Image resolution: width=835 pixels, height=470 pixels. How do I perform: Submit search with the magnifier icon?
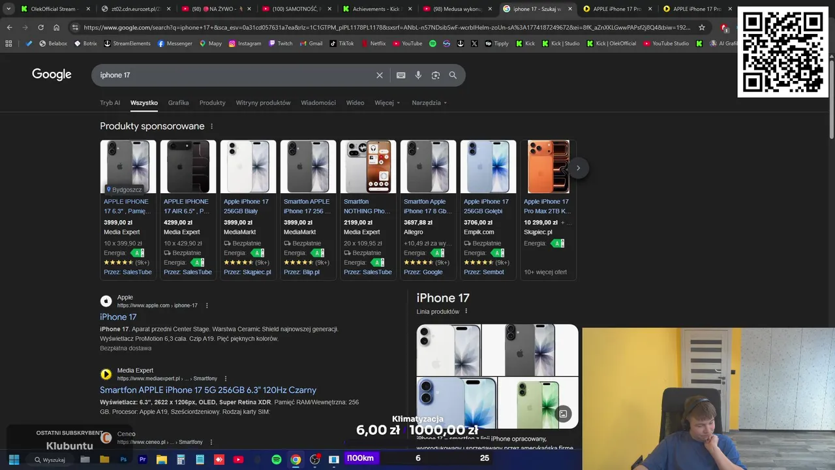coord(453,75)
